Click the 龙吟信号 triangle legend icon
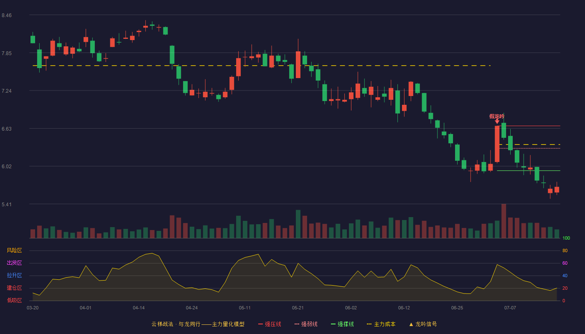 click(411, 324)
